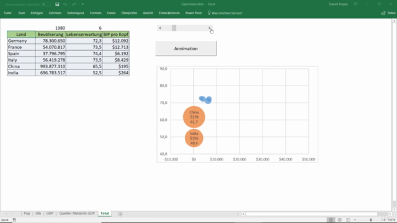Switch to Normal view icon
The width and height of the screenshot is (397, 223).
331,220
